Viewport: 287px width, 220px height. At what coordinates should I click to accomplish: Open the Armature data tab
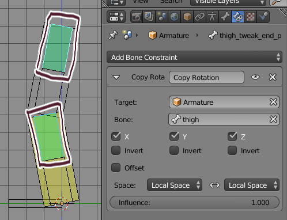click(x=212, y=17)
